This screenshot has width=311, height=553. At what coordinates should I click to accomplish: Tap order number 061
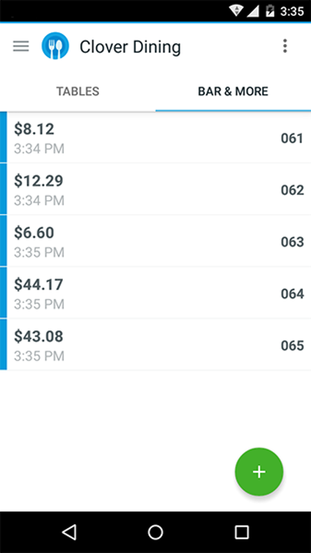(292, 138)
